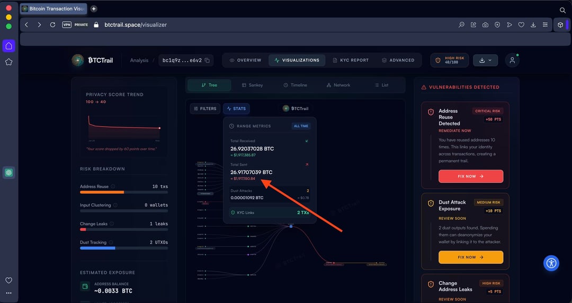Click the High Risk 40/100 badge
Screen dimensions: 572x303
coord(450,60)
